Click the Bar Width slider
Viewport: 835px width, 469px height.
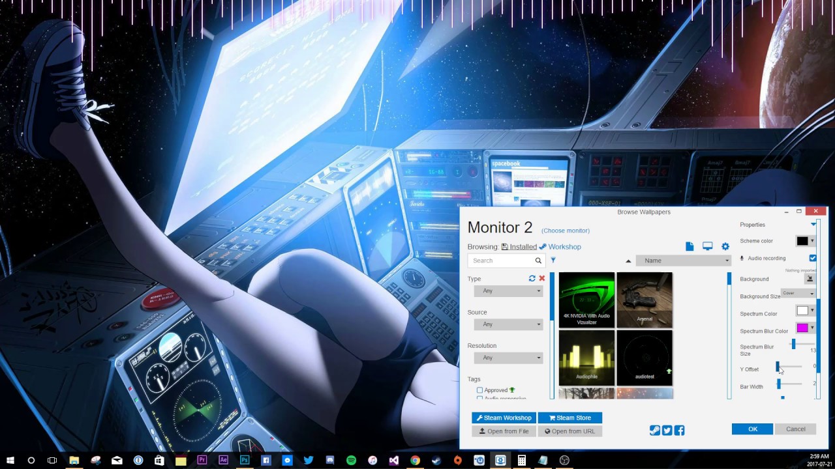[789, 384]
